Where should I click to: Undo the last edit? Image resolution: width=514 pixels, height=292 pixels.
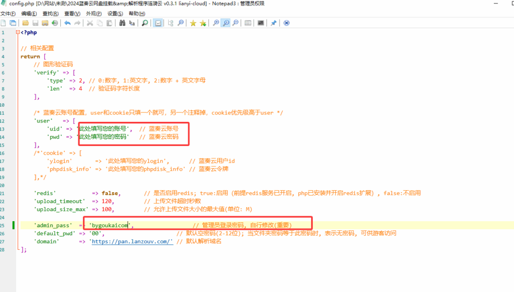67,23
